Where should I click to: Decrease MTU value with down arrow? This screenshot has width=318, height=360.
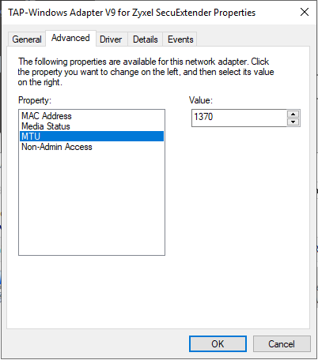pyautogui.click(x=293, y=122)
